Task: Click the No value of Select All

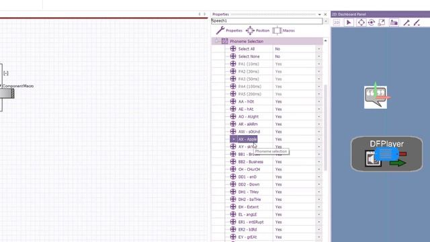Action: click(x=277, y=49)
